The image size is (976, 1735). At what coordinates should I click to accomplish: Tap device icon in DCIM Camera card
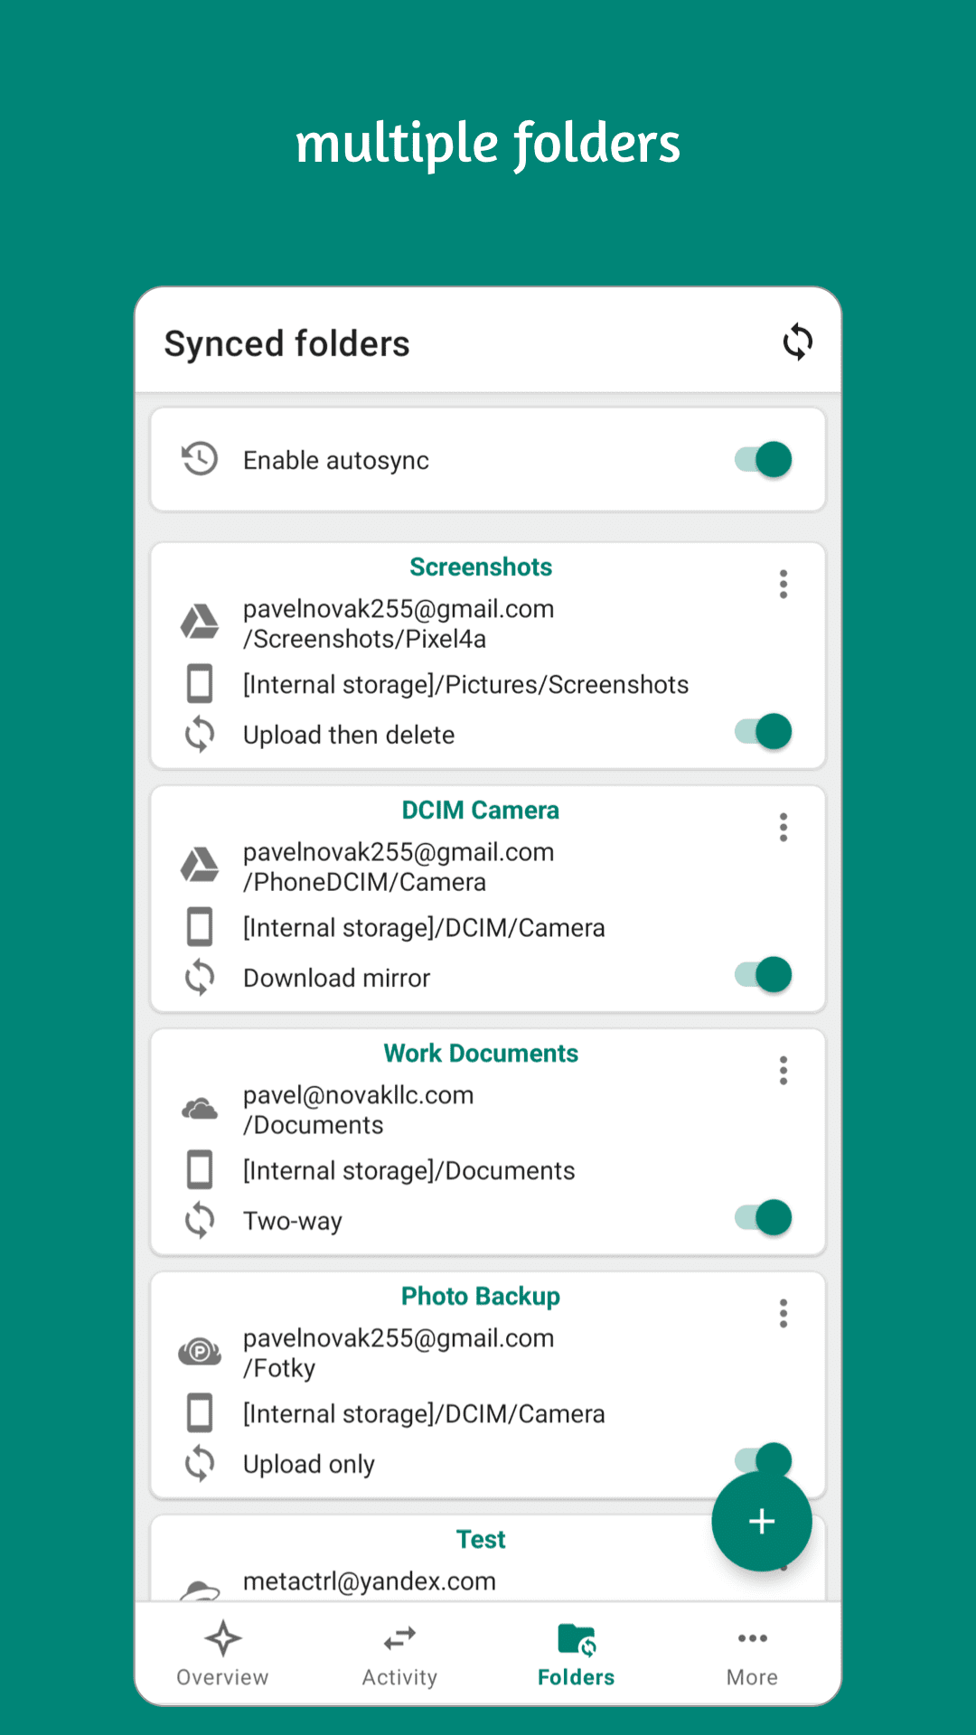(200, 927)
